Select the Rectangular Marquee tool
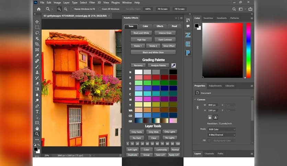Screen dimensions: 287x166 (37, 27)
